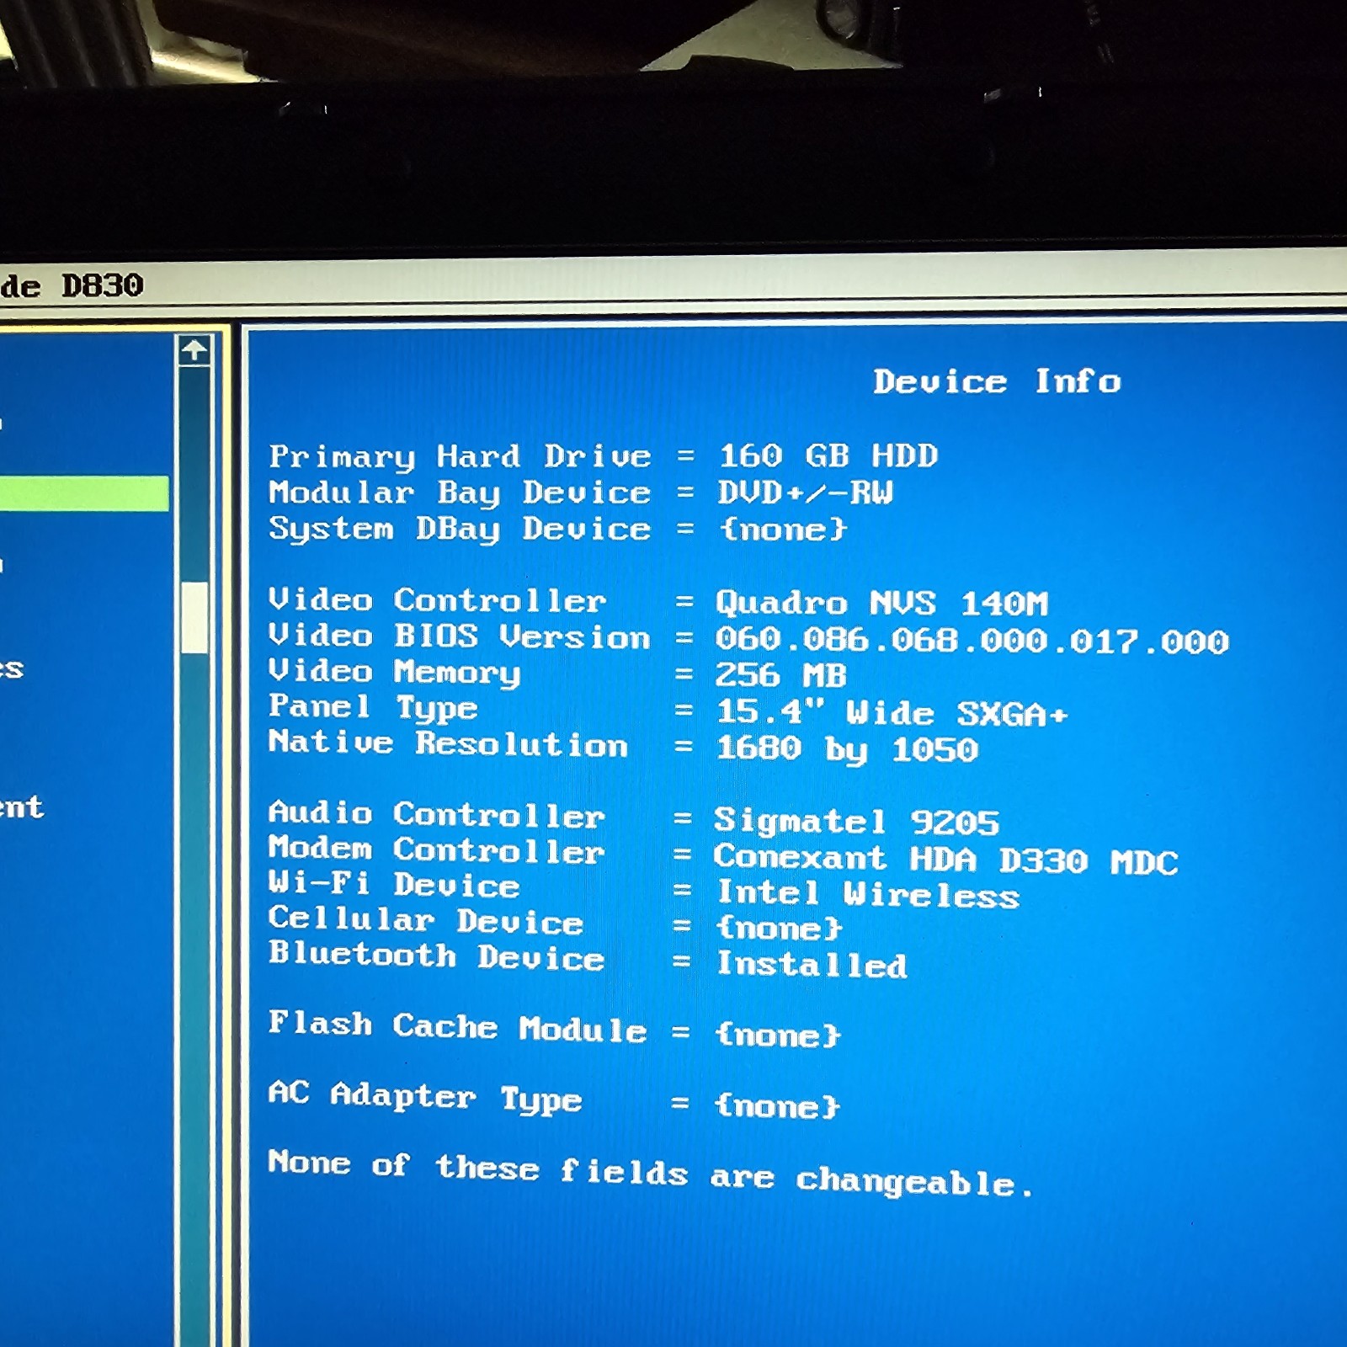Screen dimensions: 1347x1347
Task: Click 'Audio Controller' label
Action: tap(436, 814)
